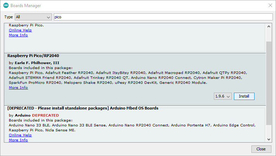
Task: Open Online Help link under Raspberry Pi Pico entry
Action: pos(20,30)
